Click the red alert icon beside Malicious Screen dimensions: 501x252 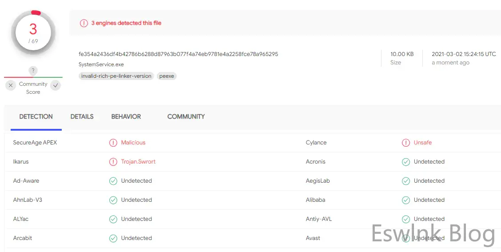pyautogui.click(x=113, y=143)
